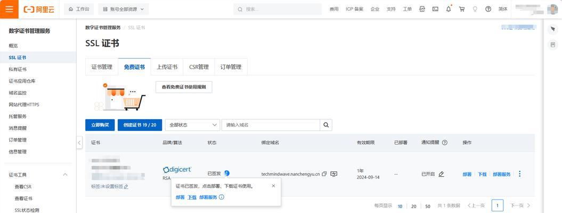Click the lightbulb icon in header
The image size is (562, 213).
click(475, 9)
